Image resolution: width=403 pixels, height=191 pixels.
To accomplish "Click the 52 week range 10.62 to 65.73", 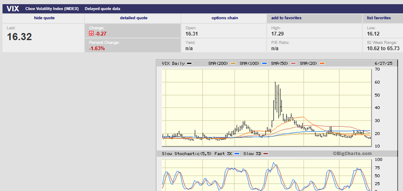I will 383,48.
